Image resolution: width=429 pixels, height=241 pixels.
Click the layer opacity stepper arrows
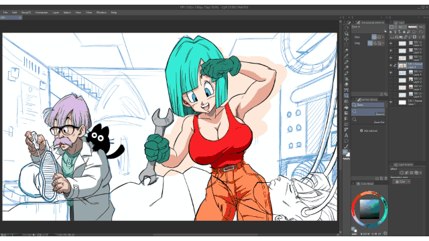(x=424, y=27)
